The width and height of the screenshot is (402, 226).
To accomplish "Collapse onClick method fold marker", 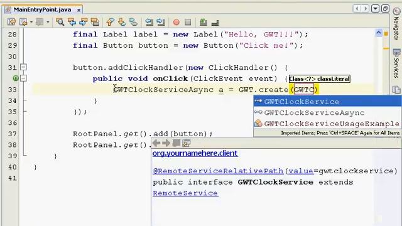I will (x=23, y=78).
